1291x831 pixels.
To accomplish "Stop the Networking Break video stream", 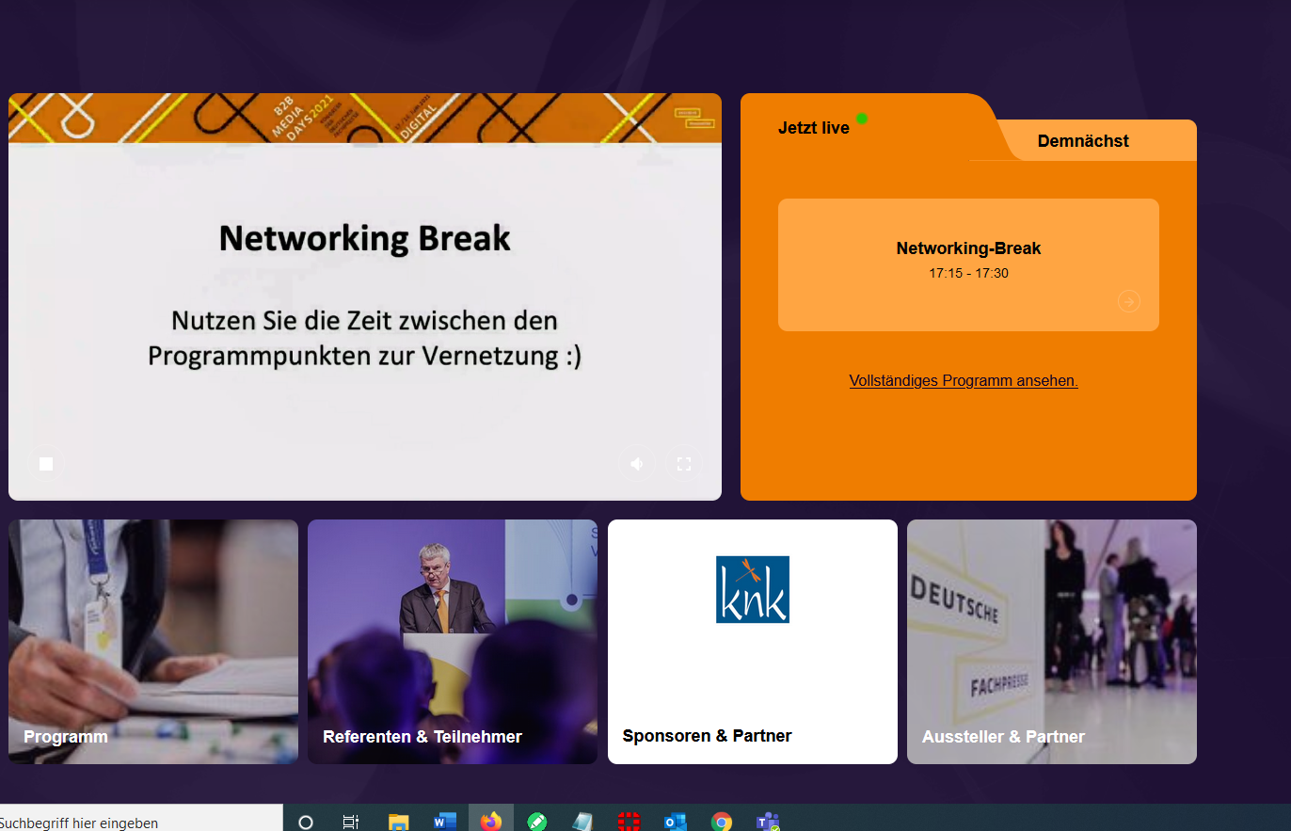I will click(46, 463).
